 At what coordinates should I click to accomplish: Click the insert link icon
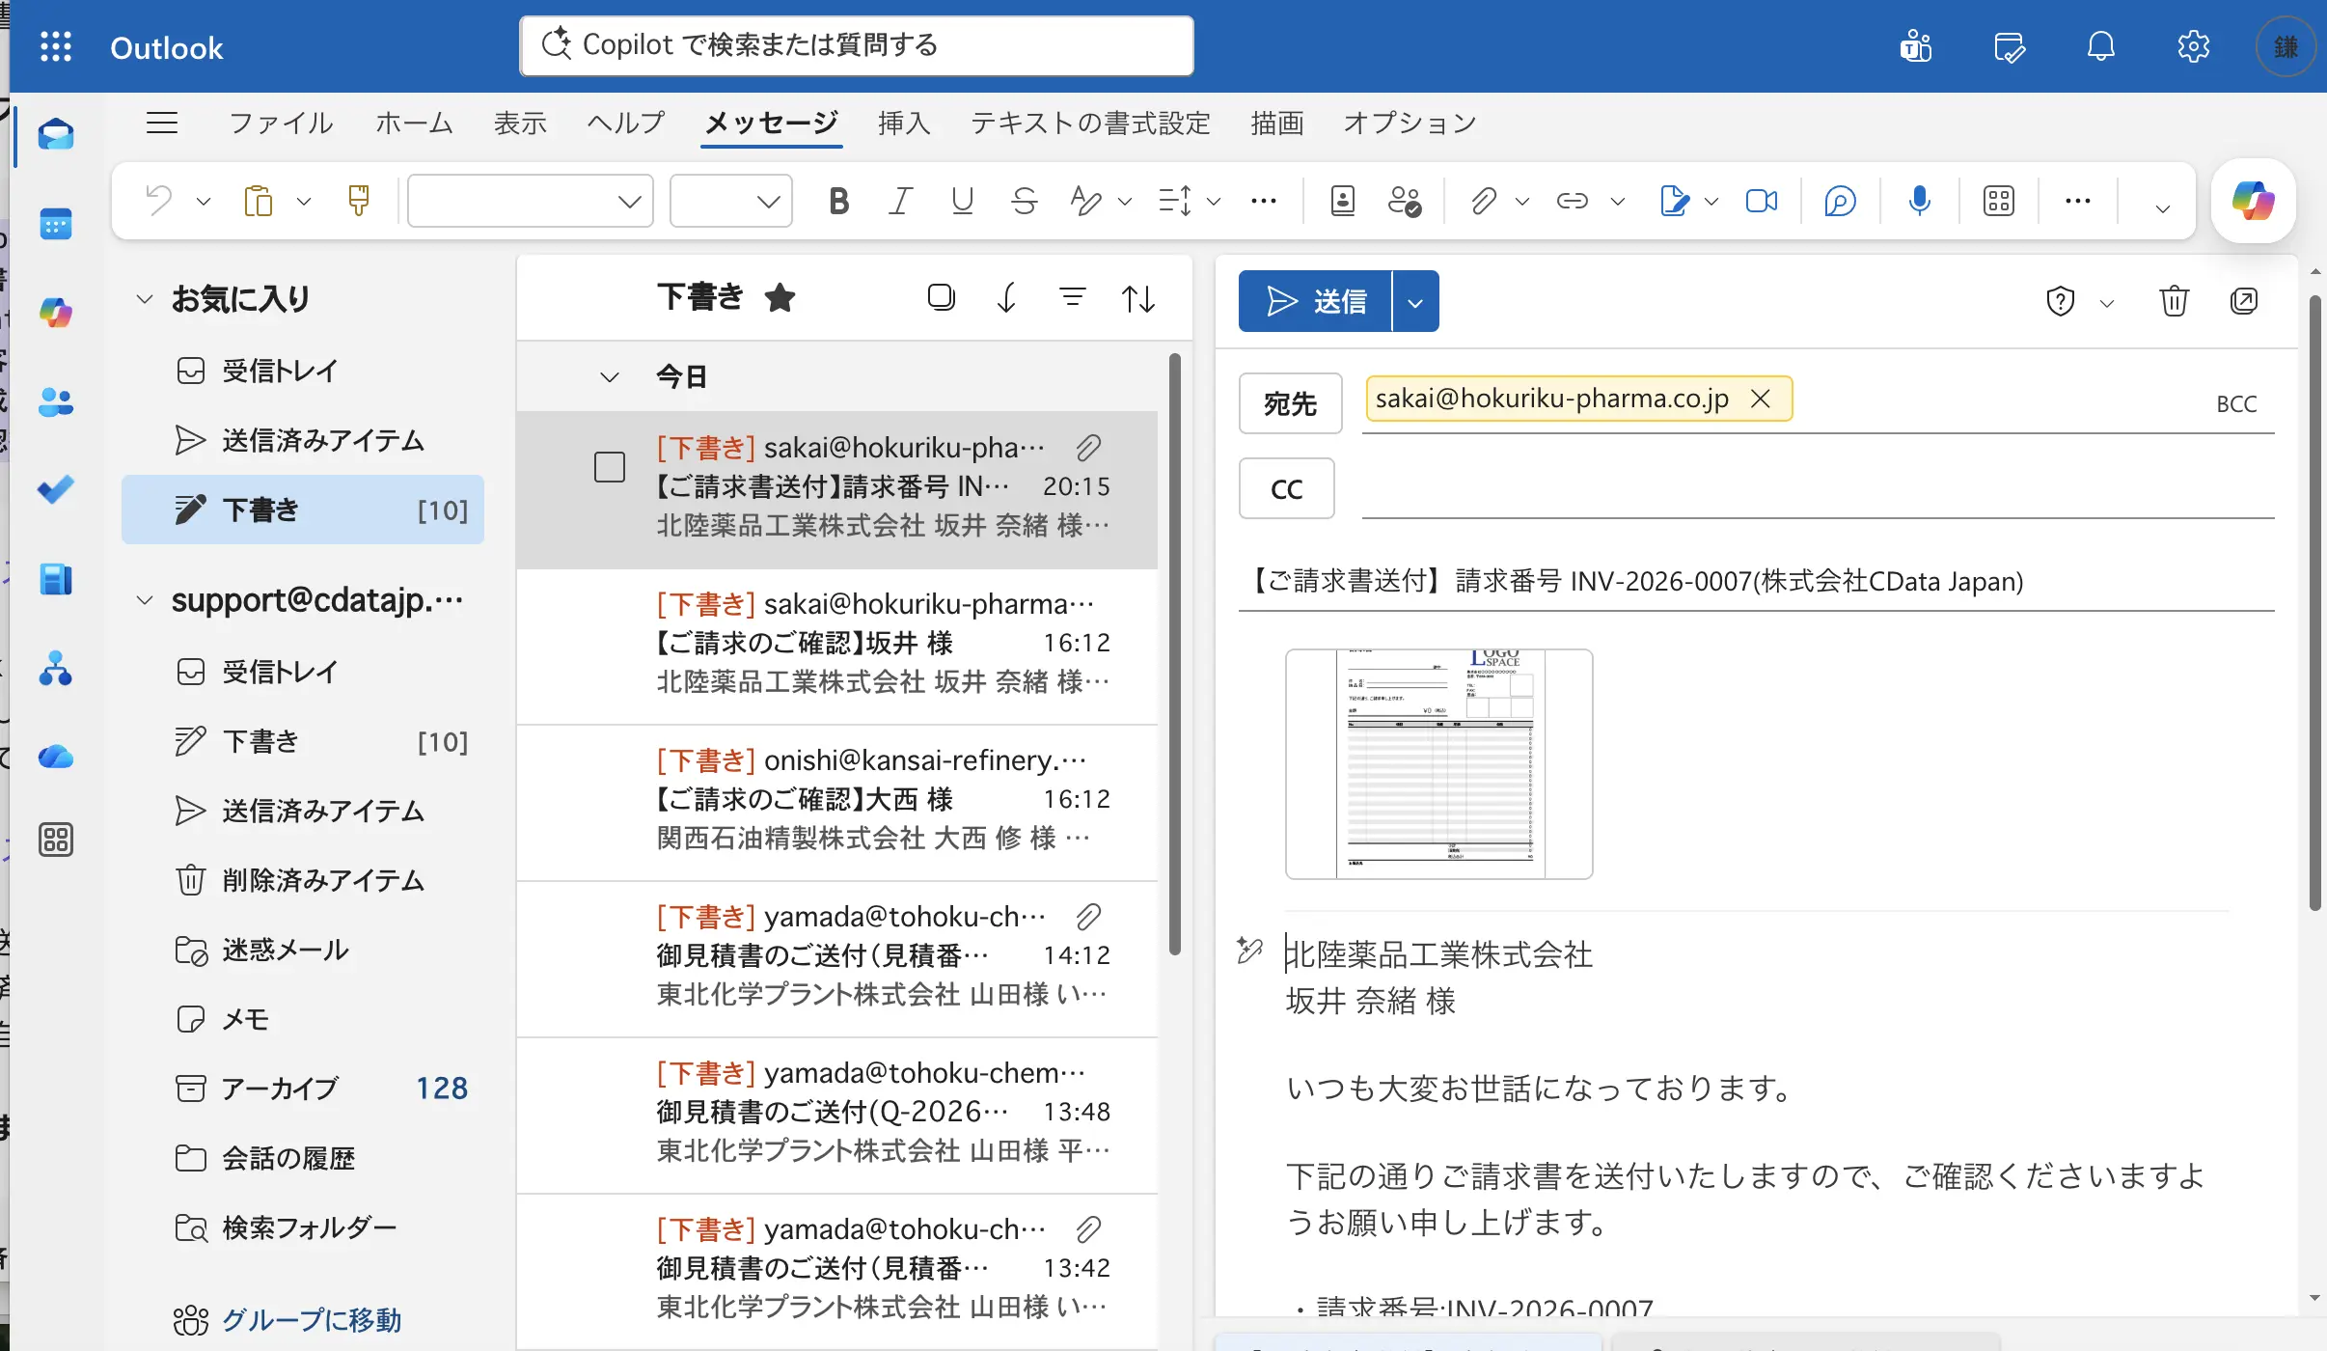tap(1573, 201)
